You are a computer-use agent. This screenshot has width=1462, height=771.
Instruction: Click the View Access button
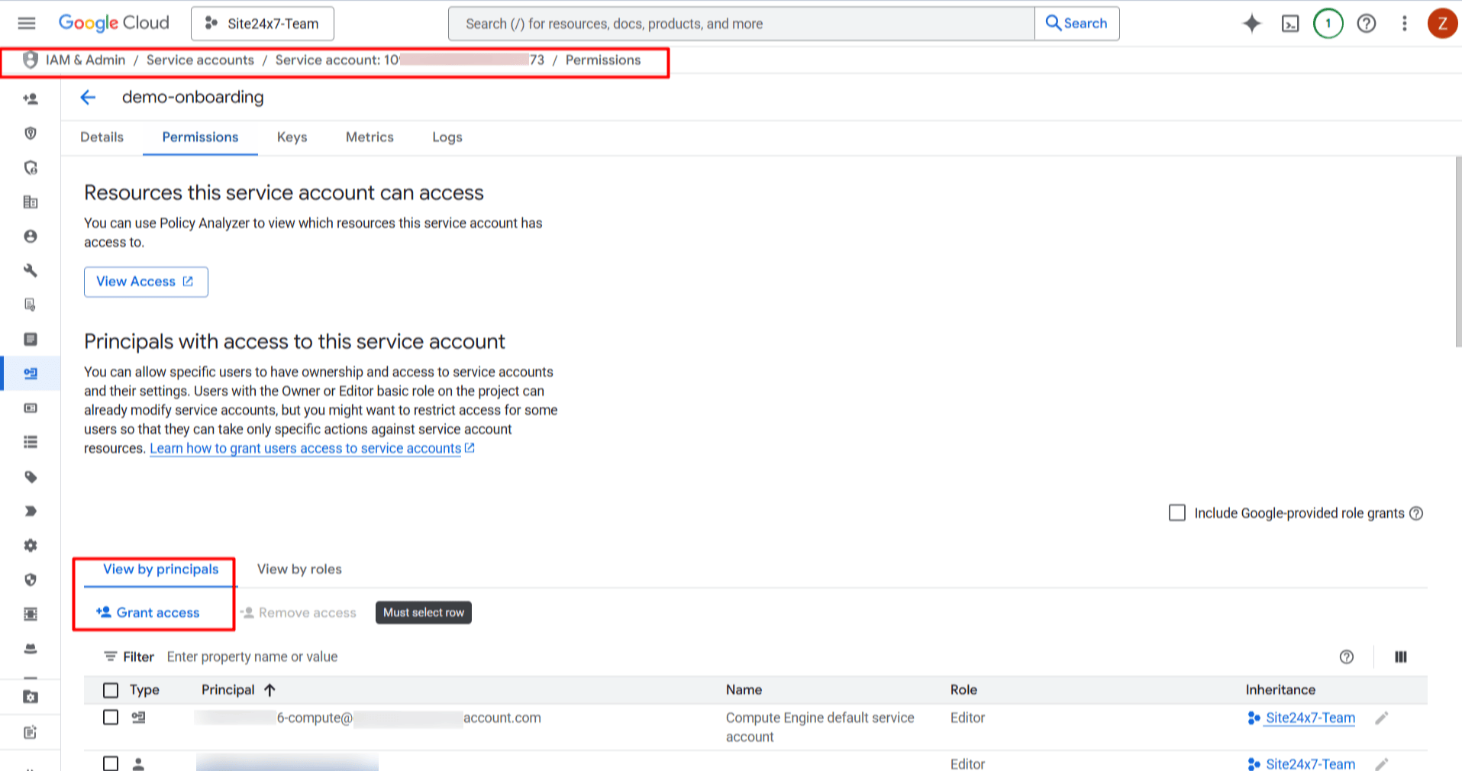145,282
